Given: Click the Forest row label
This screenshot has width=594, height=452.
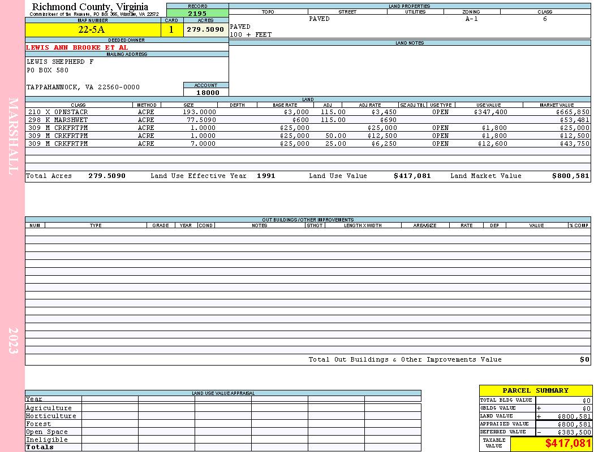Looking at the screenshot, I should click(x=38, y=424).
